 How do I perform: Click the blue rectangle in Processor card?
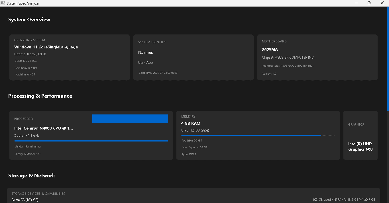(x=130, y=119)
